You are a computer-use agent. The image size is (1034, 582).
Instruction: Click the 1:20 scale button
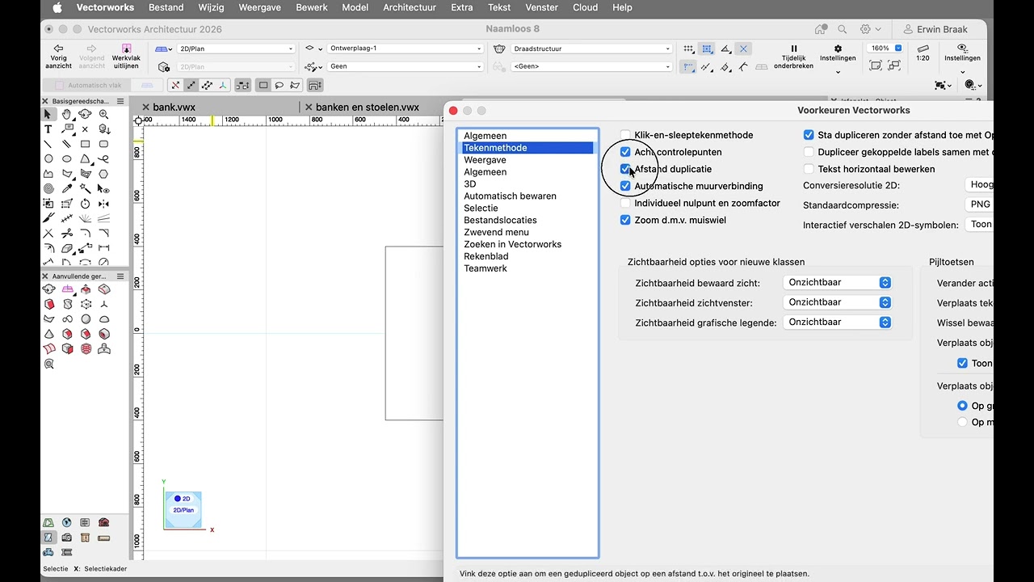[923, 53]
